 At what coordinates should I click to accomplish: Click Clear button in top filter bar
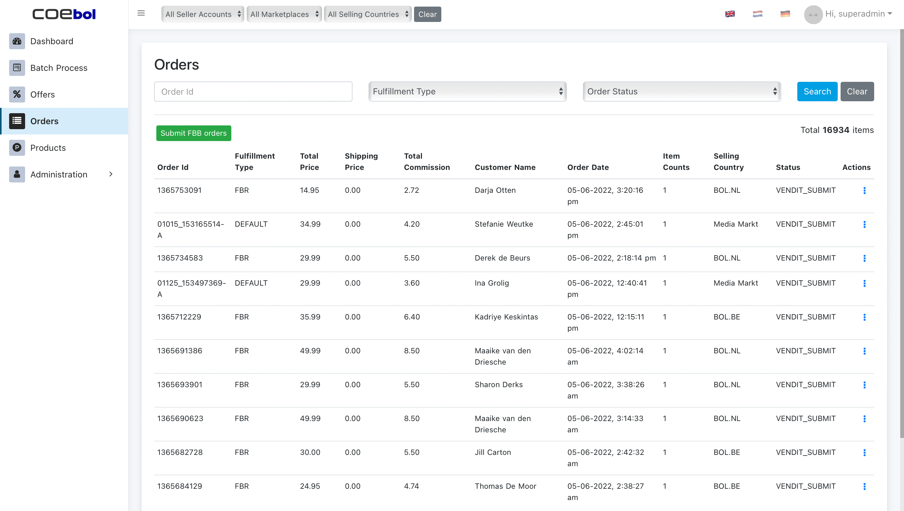pos(427,14)
